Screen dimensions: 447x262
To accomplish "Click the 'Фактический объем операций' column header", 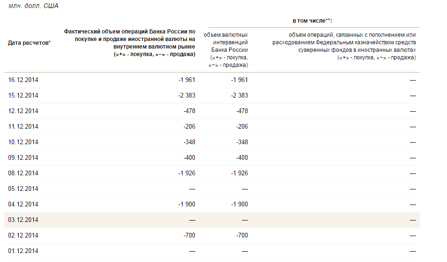I will point(129,43).
